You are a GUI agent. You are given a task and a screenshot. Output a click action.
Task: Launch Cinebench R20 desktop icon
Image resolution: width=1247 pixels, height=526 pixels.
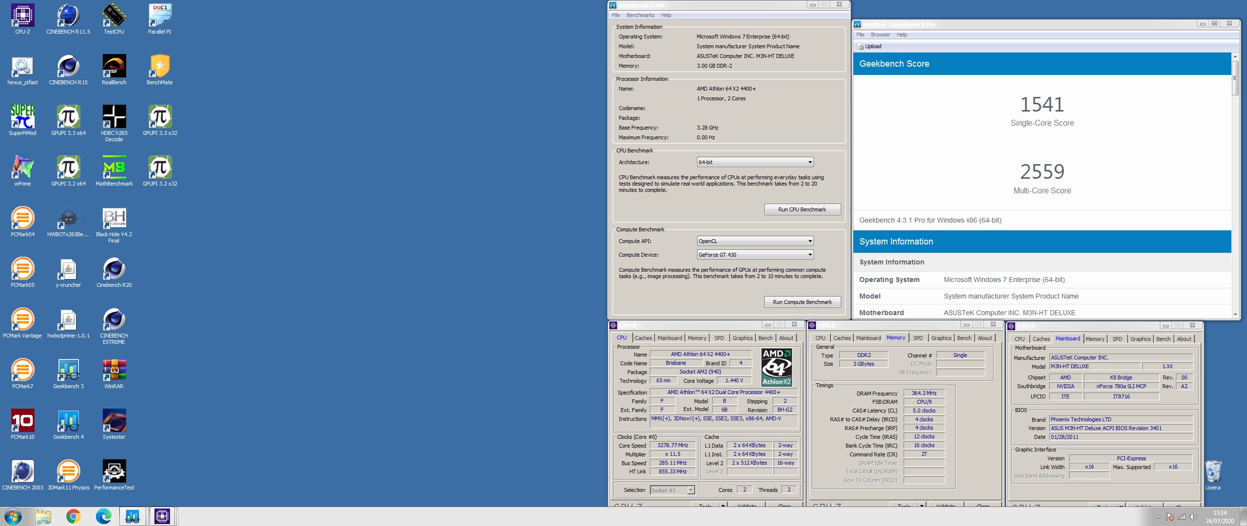(114, 272)
